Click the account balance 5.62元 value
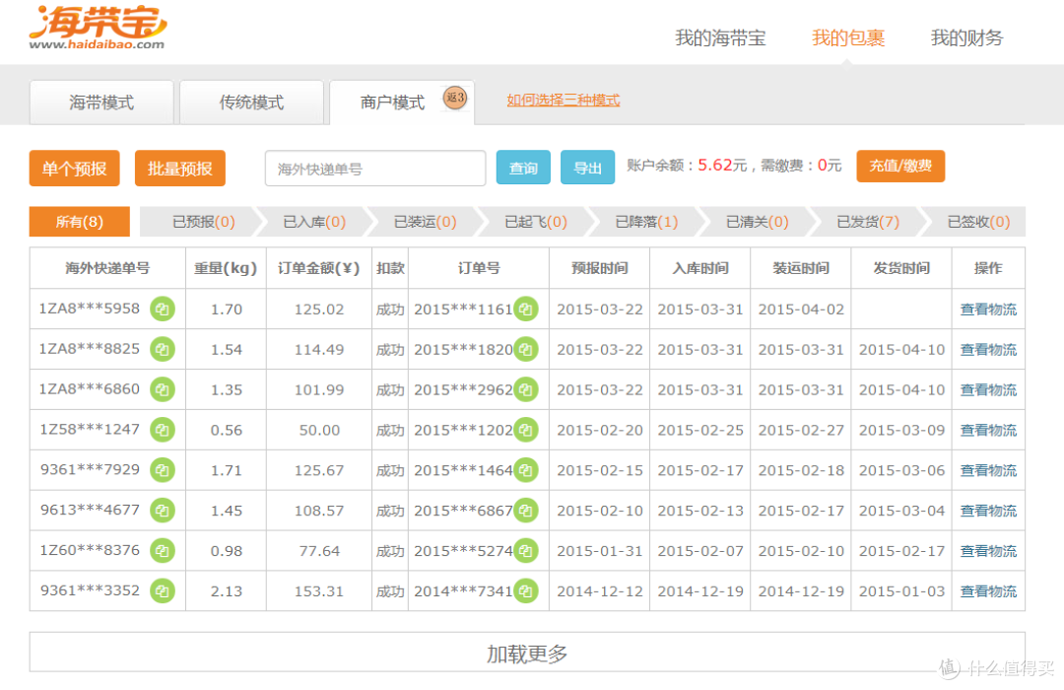 point(722,165)
